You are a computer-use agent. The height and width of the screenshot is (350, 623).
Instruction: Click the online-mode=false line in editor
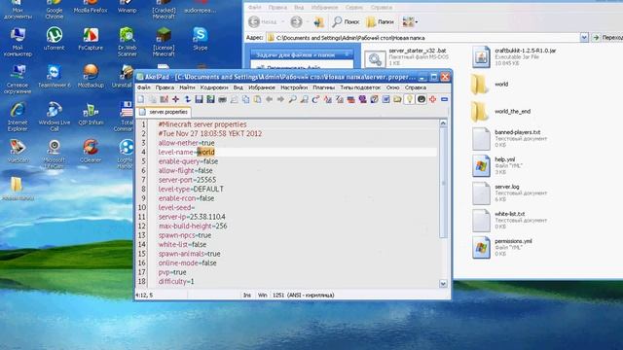click(187, 262)
